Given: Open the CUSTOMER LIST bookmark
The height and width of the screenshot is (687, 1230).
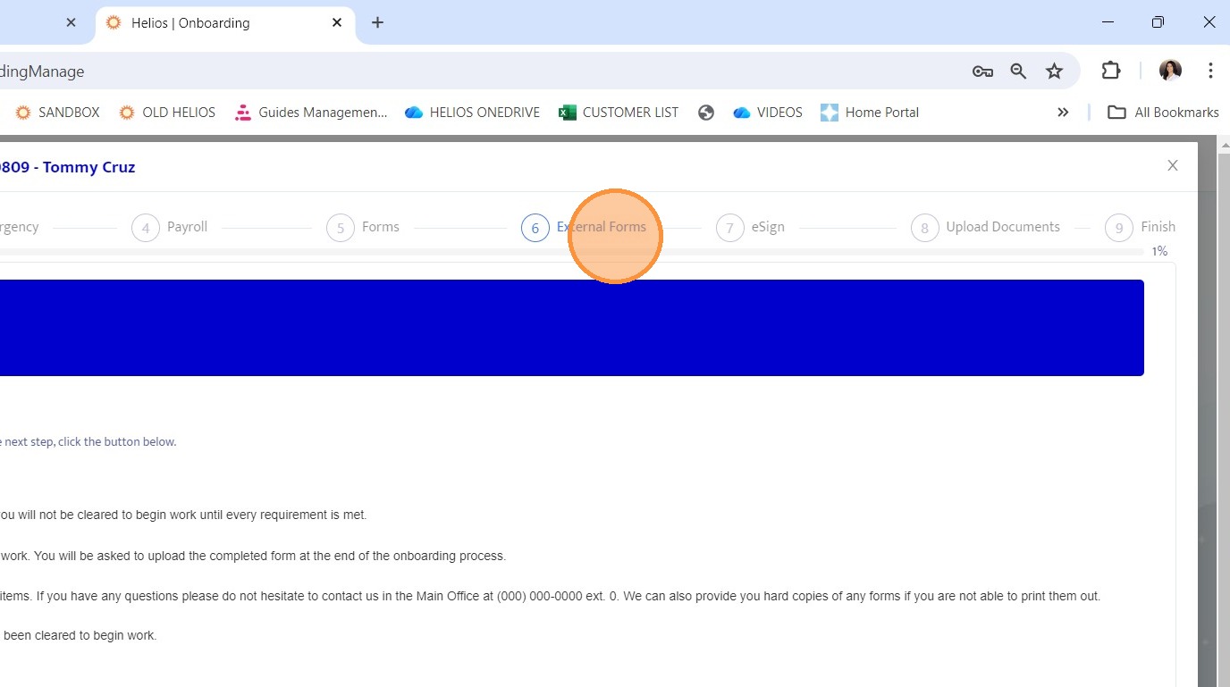Looking at the screenshot, I should tap(619, 113).
